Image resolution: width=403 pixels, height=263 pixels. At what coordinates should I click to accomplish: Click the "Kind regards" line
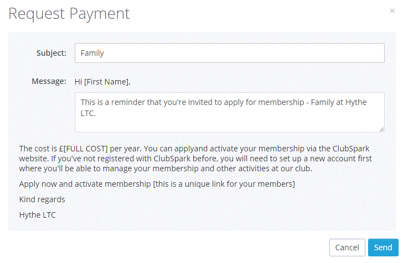(x=42, y=199)
